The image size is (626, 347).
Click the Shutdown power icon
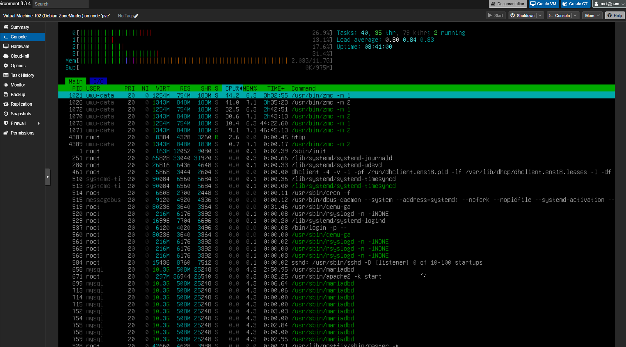click(513, 16)
